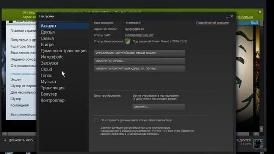Click the account name 11armada11

[x=134, y=23]
